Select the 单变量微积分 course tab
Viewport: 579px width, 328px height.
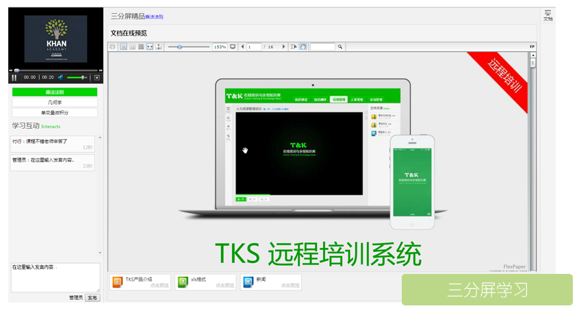55,113
